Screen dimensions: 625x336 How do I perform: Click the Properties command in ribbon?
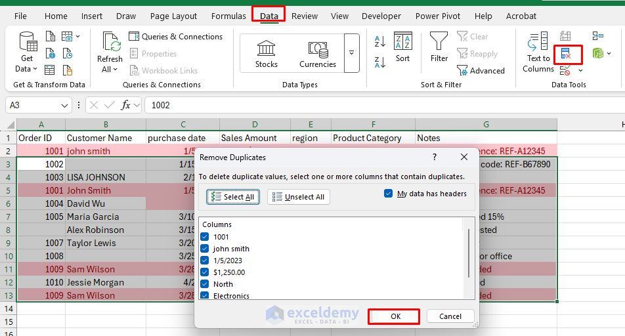coord(153,53)
